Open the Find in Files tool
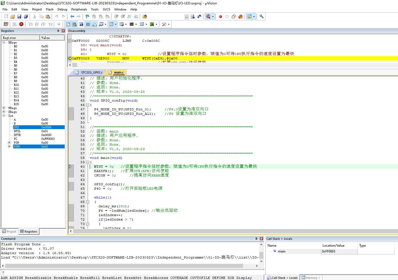Viewport: 398px width, 280px height. pyautogui.click(x=145, y=17)
